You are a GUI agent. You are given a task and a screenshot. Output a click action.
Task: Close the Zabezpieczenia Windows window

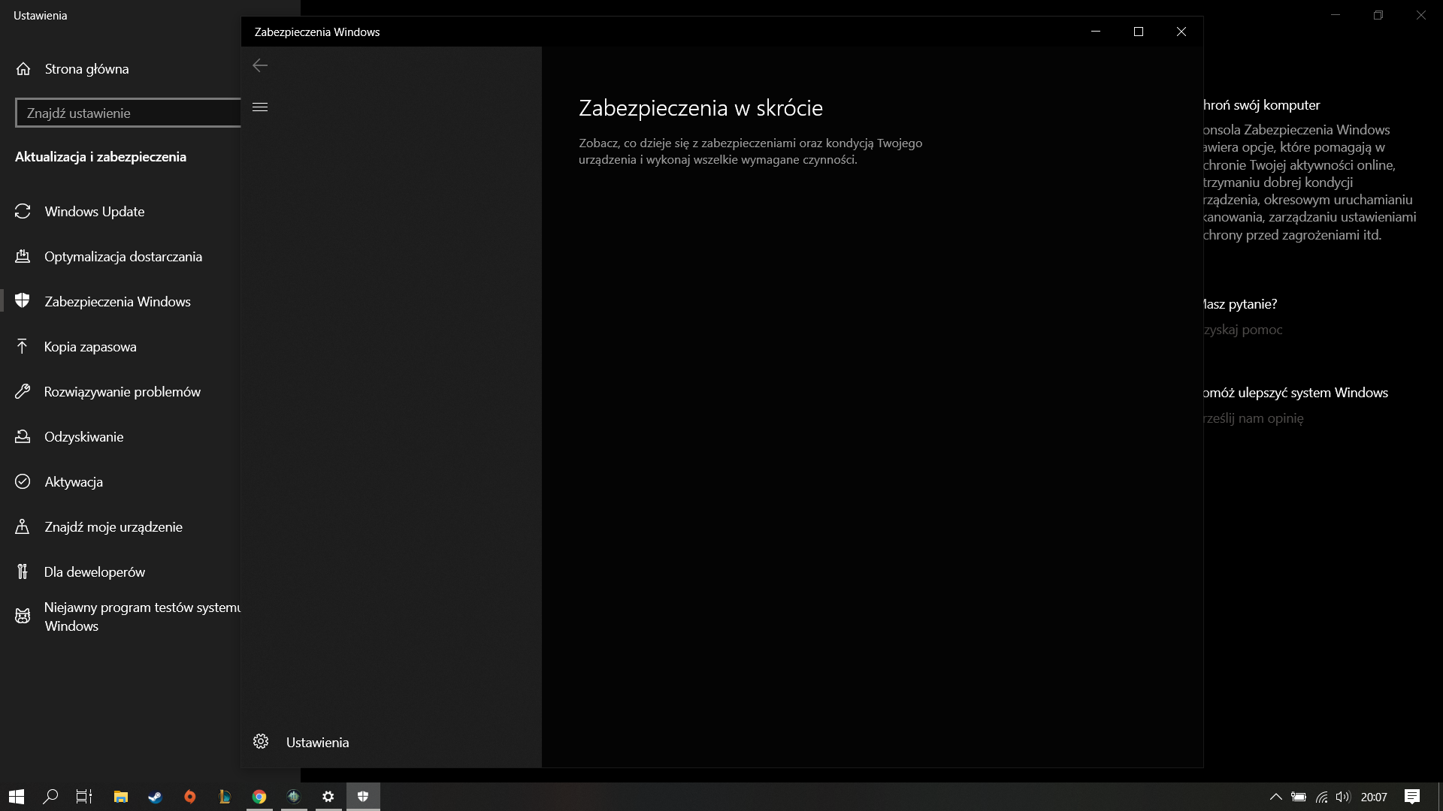[x=1181, y=32]
